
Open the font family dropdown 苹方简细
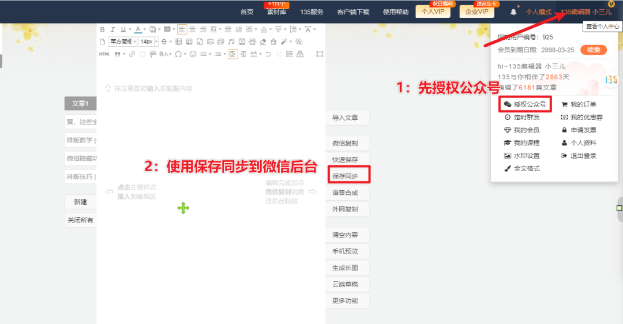(122, 42)
